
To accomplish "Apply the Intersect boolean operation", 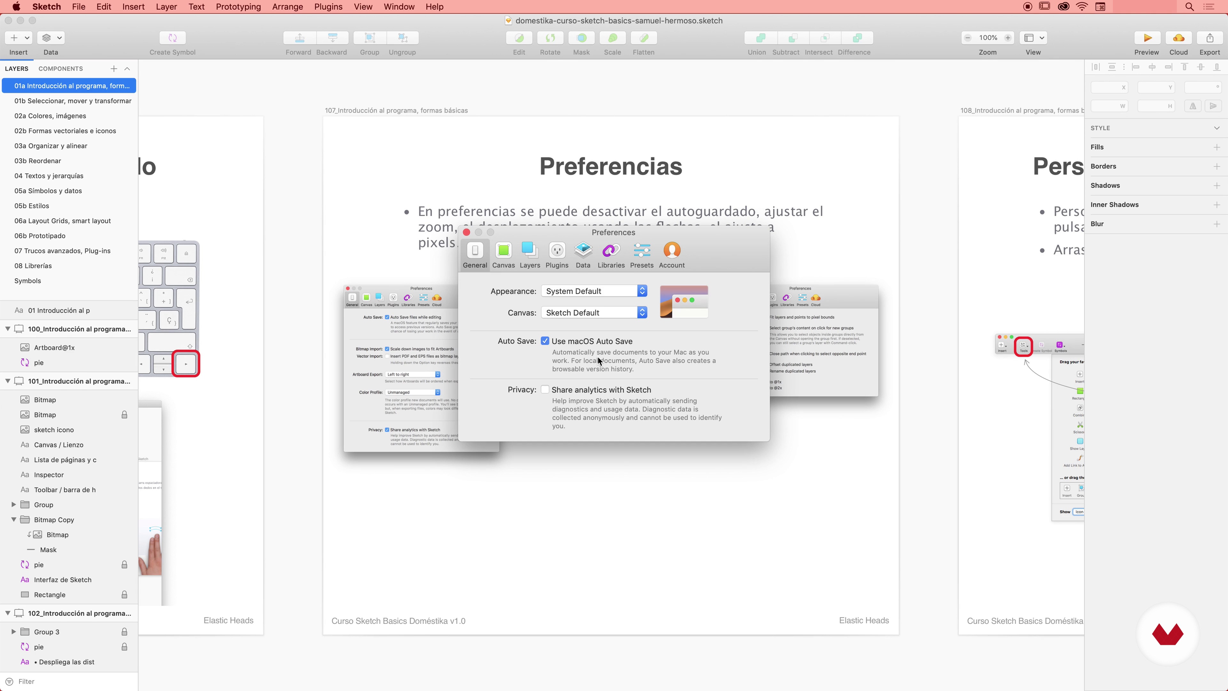I will 825,38.
